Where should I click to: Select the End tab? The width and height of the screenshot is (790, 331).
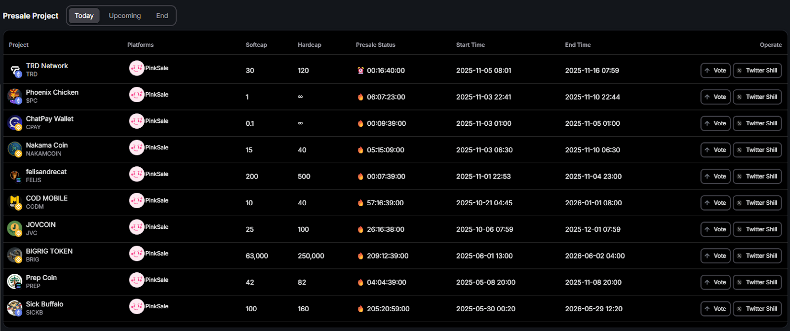click(x=162, y=16)
